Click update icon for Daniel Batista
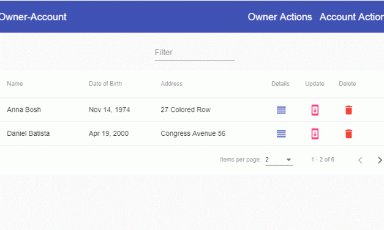 coord(315,134)
